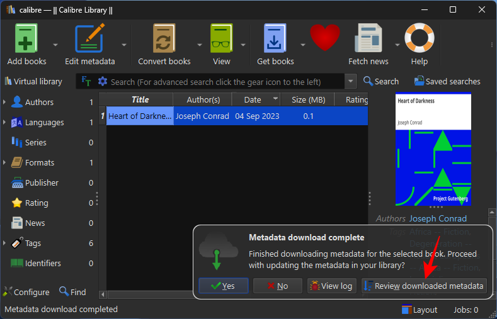Expand the Languages tree node
The height and width of the screenshot is (319, 497).
tap(4, 122)
